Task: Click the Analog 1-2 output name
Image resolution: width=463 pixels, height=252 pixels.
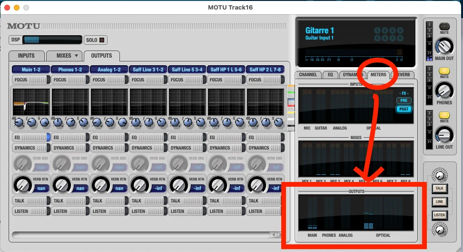Action: (x=109, y=70)
